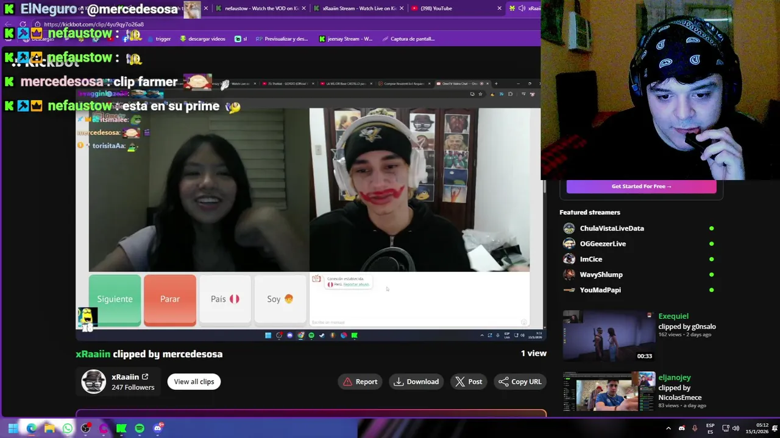Click the Copy URL button
The width and height of the screenshot is (780, 438).
click(520, 381)
